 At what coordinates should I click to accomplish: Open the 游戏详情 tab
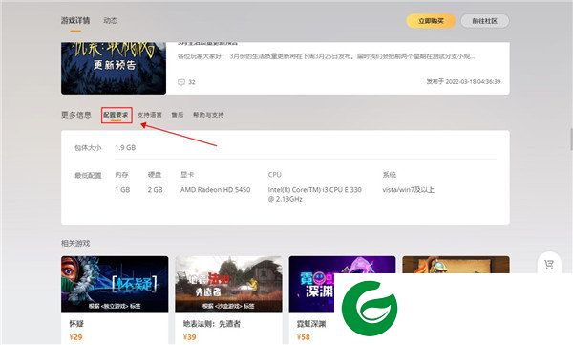tap(75, 20)
